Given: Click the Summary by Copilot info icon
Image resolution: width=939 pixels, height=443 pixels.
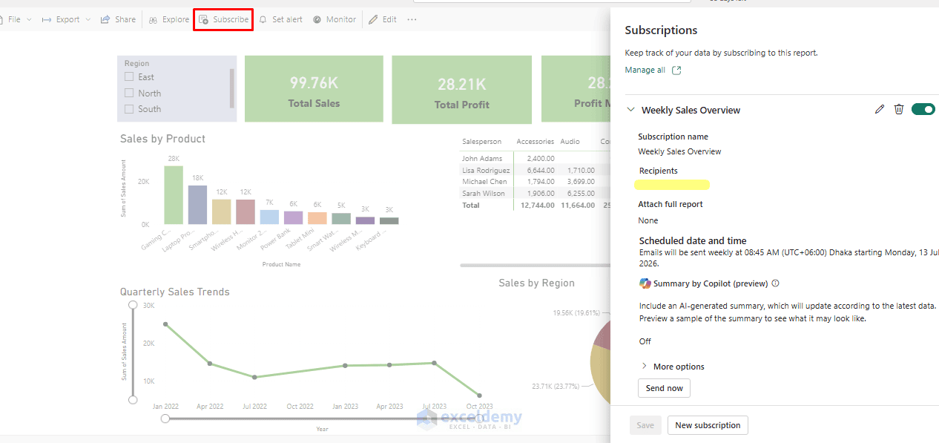Looking at the screenshot, I should click(775, 283).
